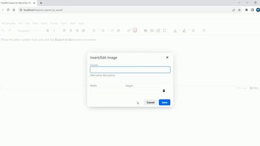Click the print toolbar icon
This screenshot has width=260, height=146.
[x=145, y=31]
